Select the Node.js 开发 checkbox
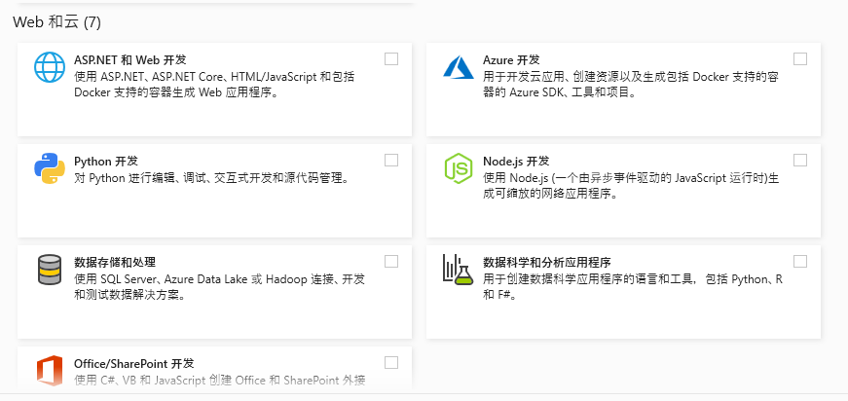848x401 pixels. [800, 160]
